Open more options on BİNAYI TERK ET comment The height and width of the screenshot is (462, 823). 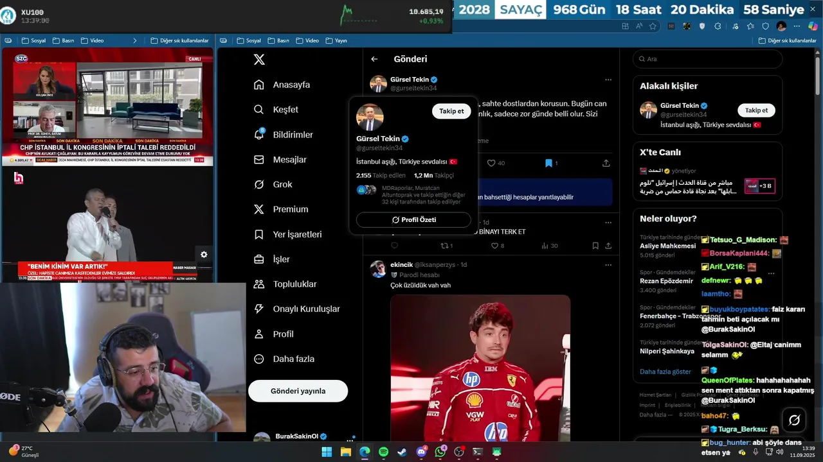[608, 222]
